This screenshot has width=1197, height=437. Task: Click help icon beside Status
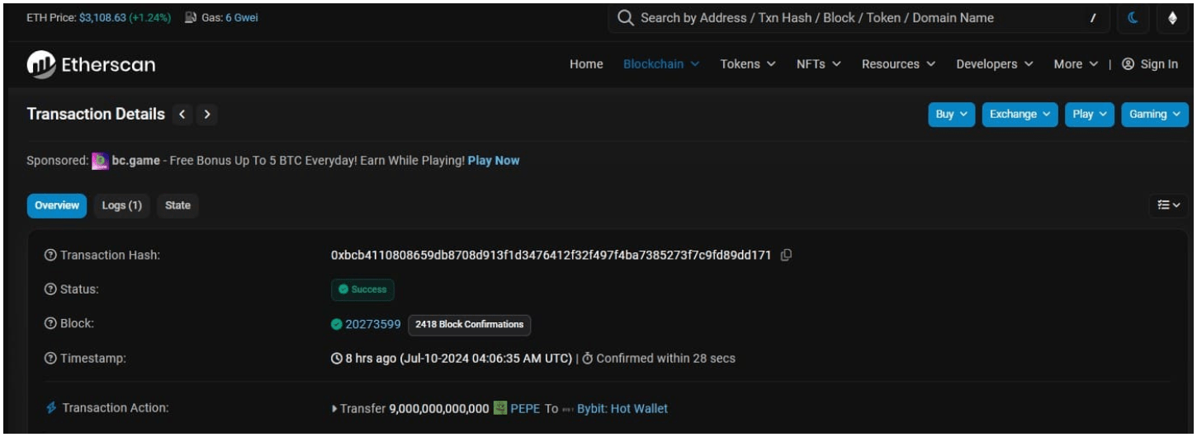[x=50, y=289]
